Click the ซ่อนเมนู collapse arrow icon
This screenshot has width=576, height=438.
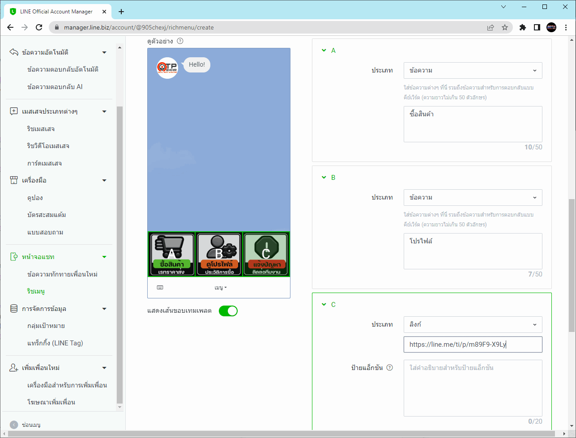[x=14, y=425]
